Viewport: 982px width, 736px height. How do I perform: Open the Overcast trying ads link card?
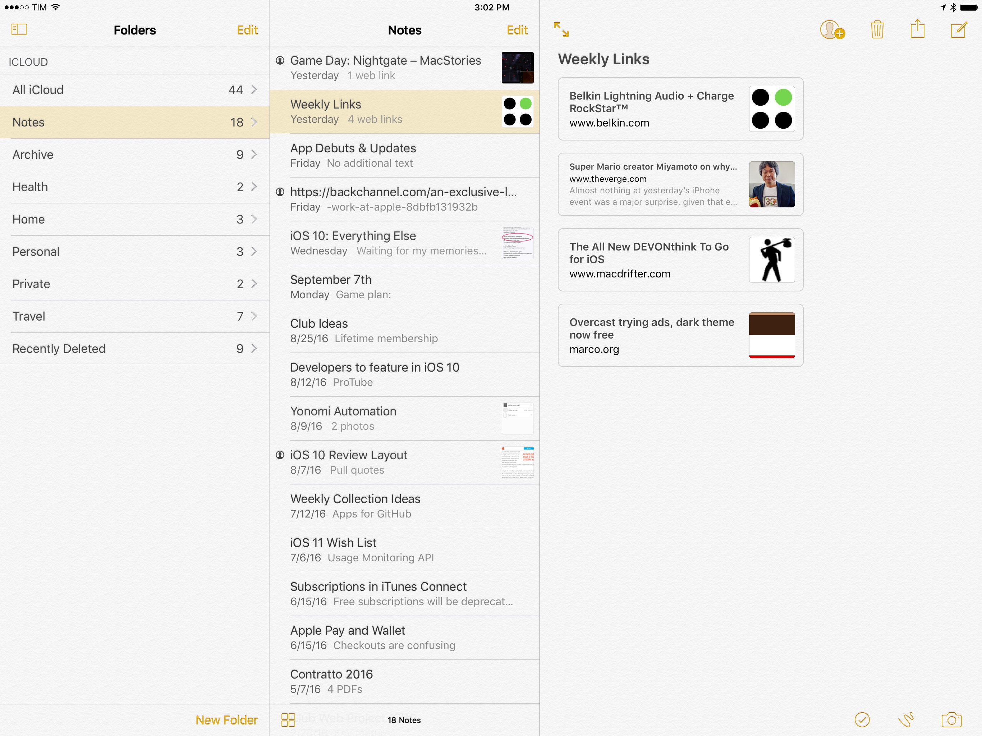pyautogui.click(x=680, y=335)
